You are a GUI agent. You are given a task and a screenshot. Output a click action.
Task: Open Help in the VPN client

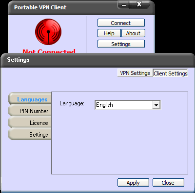point(109,33)
